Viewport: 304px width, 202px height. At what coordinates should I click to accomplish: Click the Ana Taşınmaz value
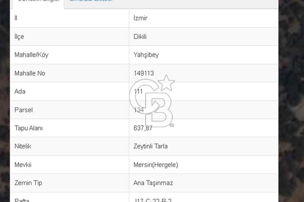[x=153, y=183]
